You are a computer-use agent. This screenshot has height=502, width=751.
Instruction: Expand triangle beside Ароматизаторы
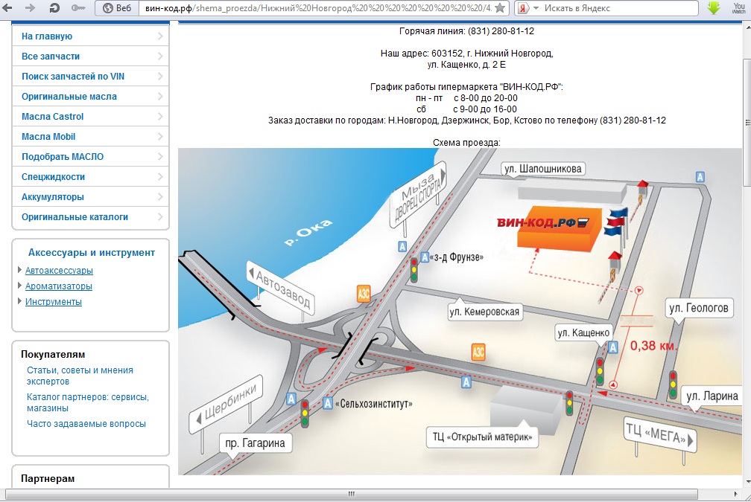coord(19,286)
